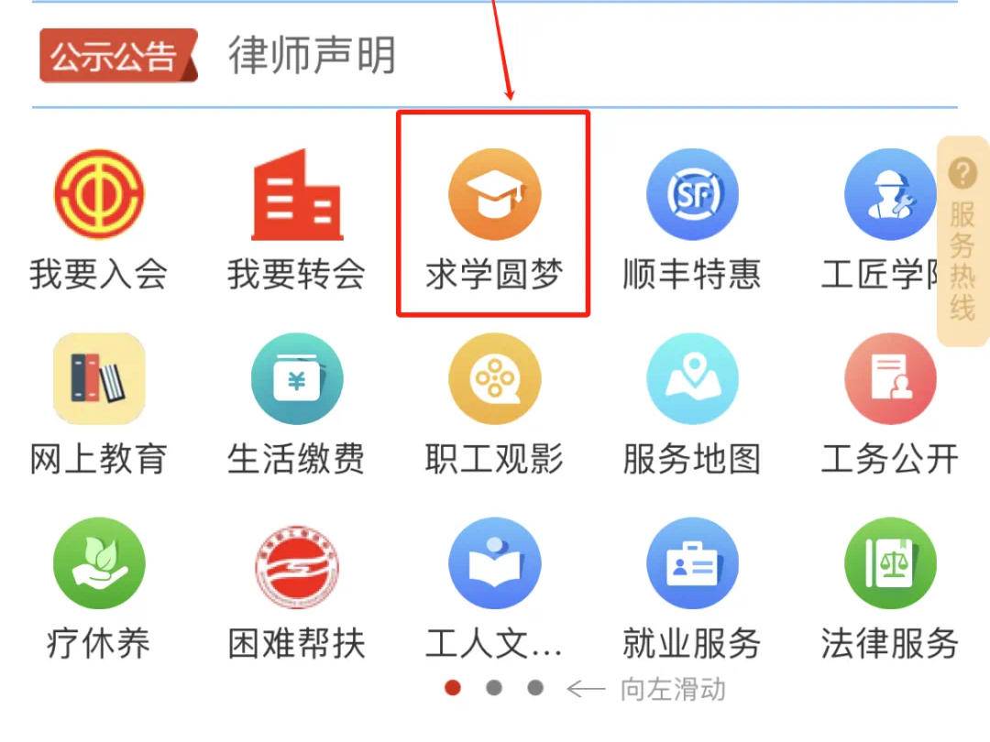Open the 律师声明 announcement link
This screenshot has height=742, width=990.
coord(313,56)
